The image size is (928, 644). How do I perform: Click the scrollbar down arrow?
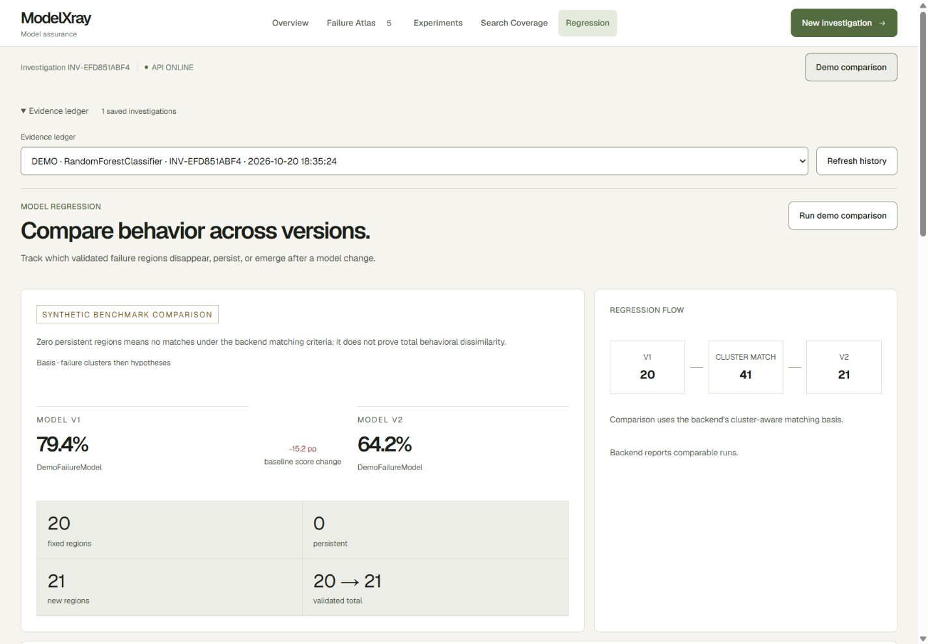point(922,639)
